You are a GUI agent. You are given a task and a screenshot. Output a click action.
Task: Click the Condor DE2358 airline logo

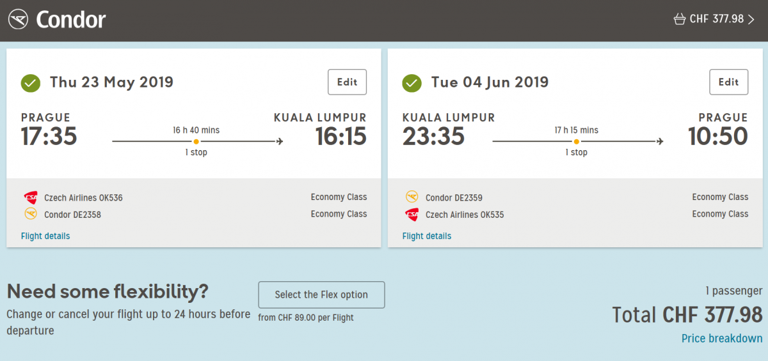[x=31, y=214]
